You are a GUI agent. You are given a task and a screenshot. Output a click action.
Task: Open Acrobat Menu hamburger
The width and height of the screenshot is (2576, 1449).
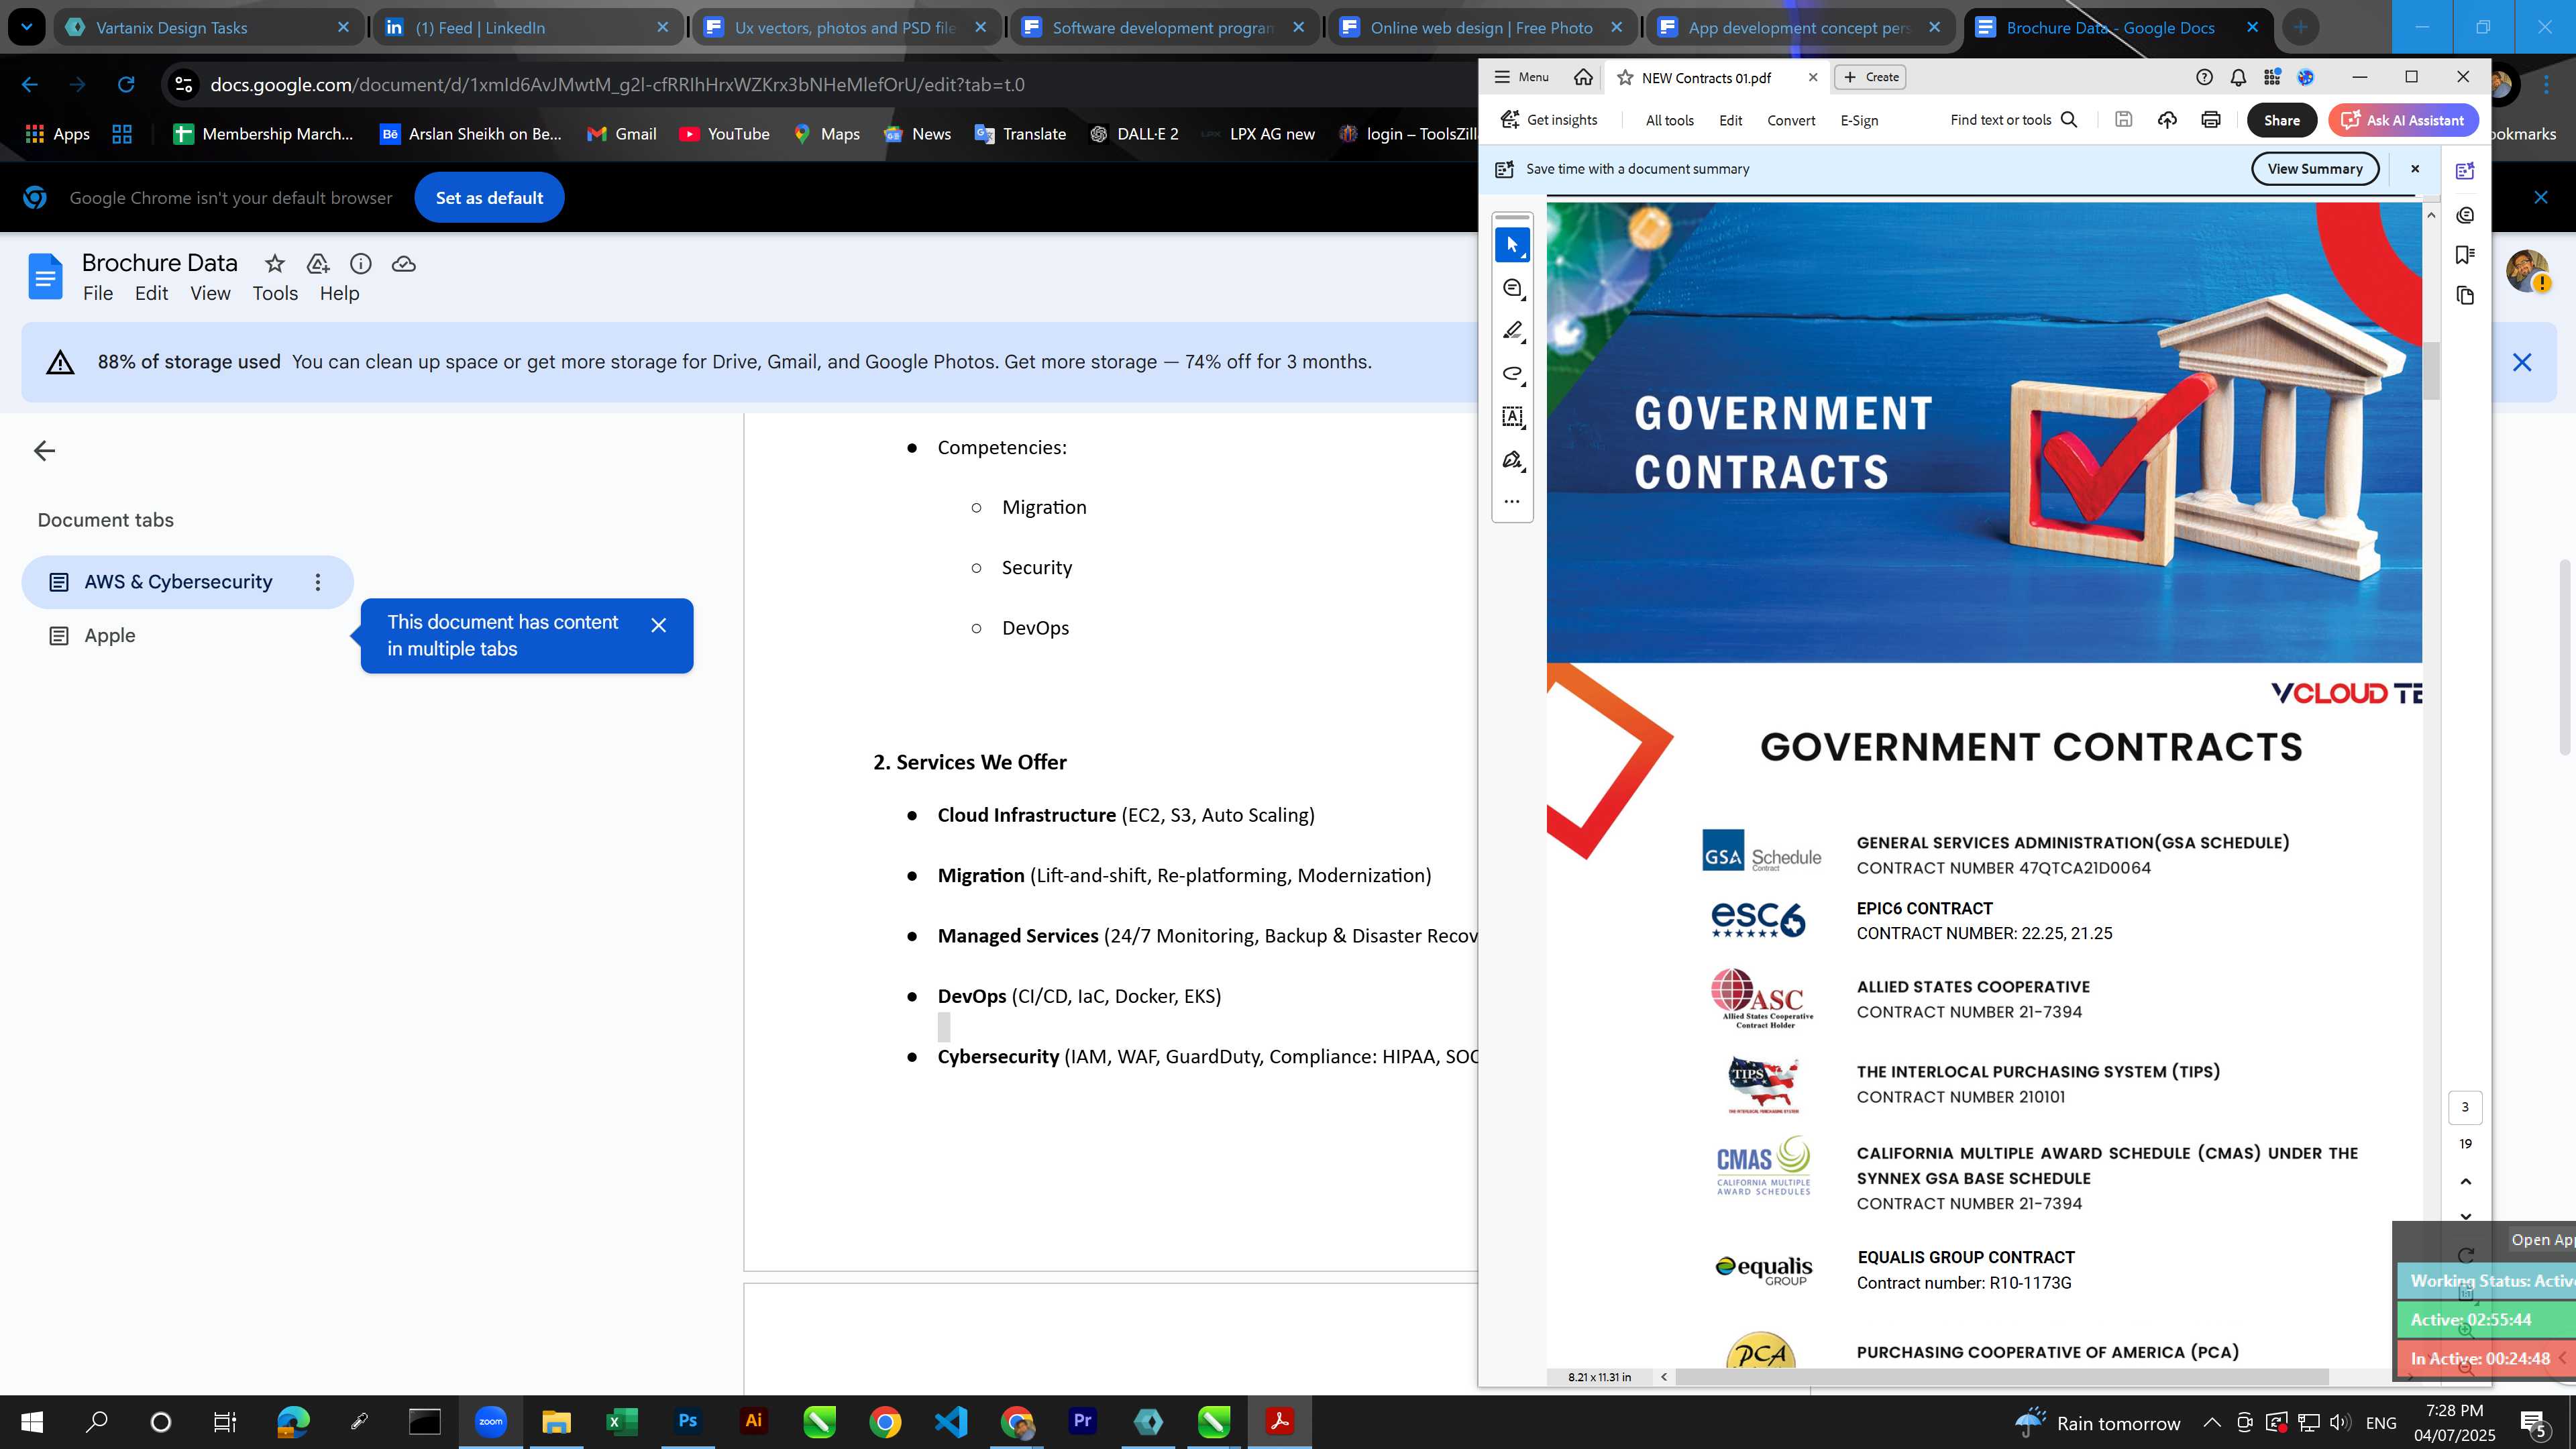pos(1521,77)
